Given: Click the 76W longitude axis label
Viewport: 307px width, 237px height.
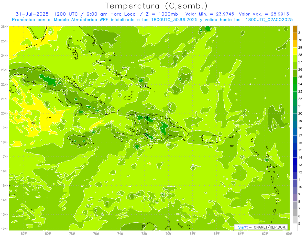Looking at the screenshot, I should click(96, 233).
